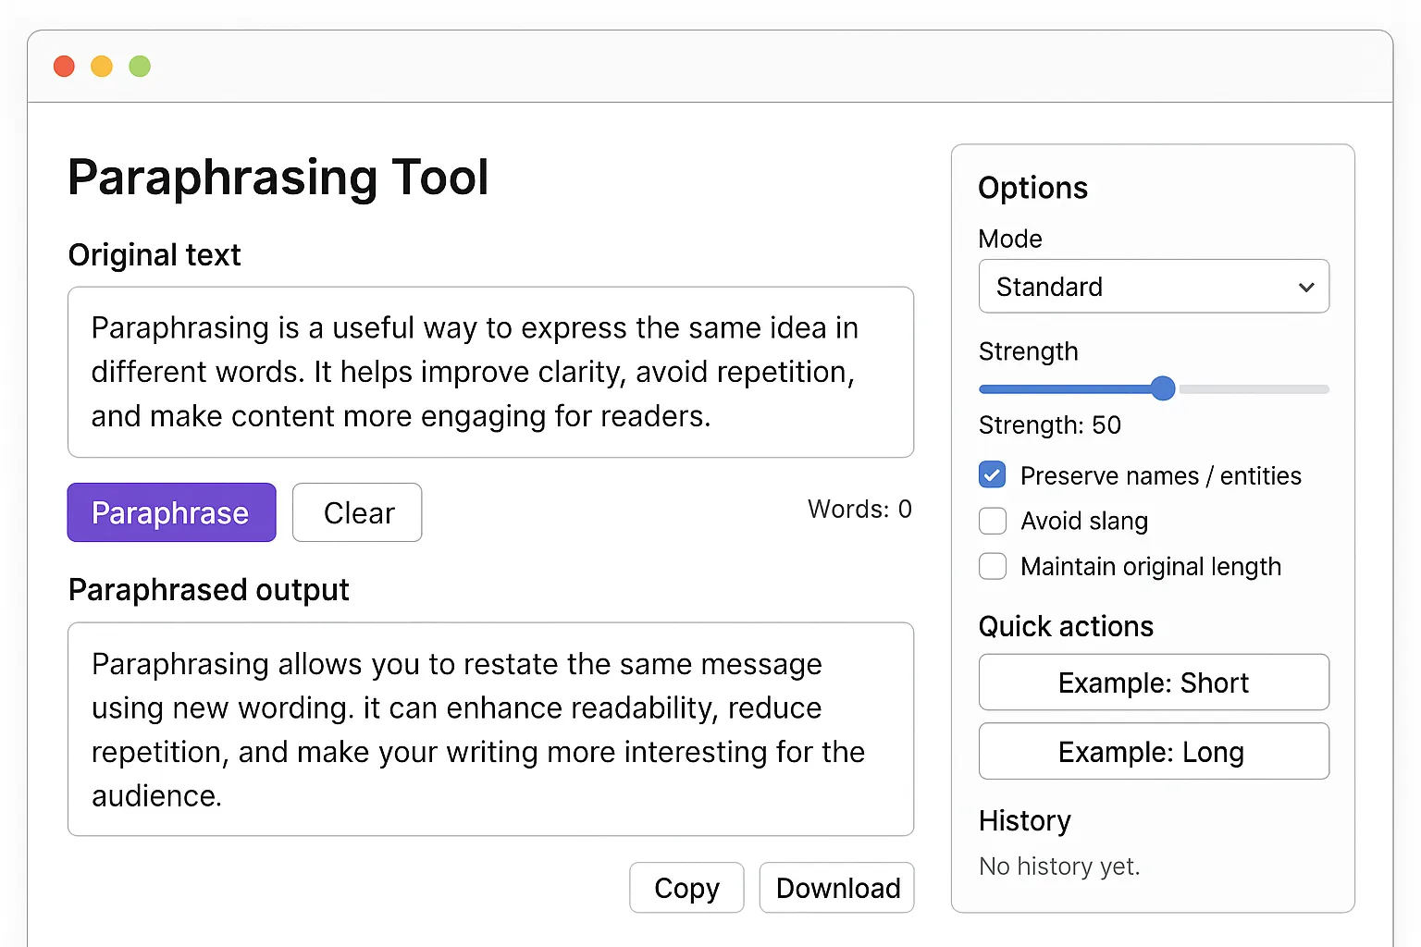
Task: Click the History section heading
Action: [x=1024, y=821]
